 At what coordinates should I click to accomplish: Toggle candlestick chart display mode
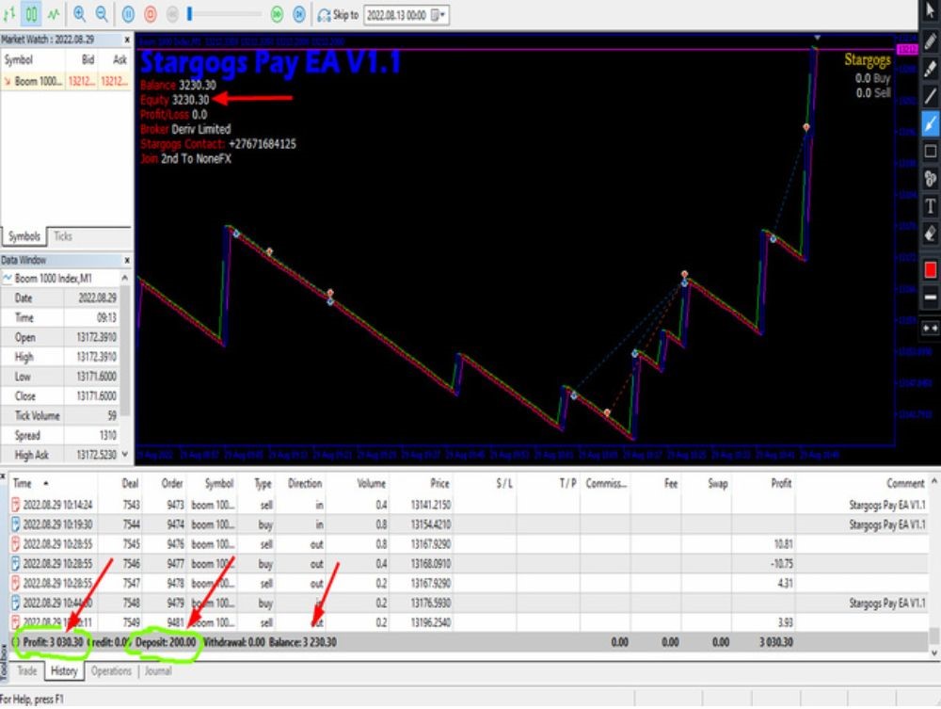pyautogui.click(x=32, y=13)
